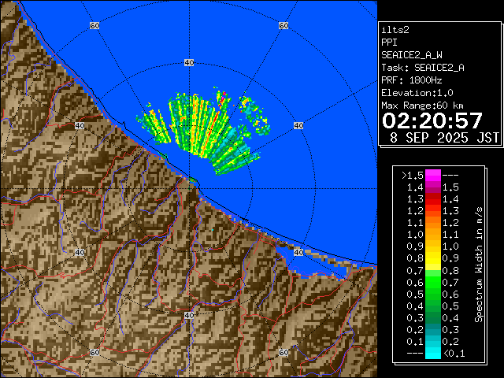Select the 'Elevation:1.0' info line
This screenshot has height=378, width=504.
coord(417,93)
